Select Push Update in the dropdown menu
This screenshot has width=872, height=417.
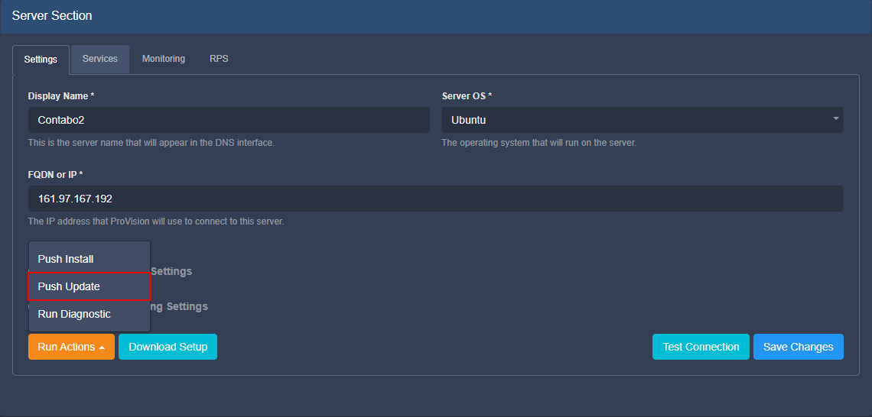tap(69, 286)
